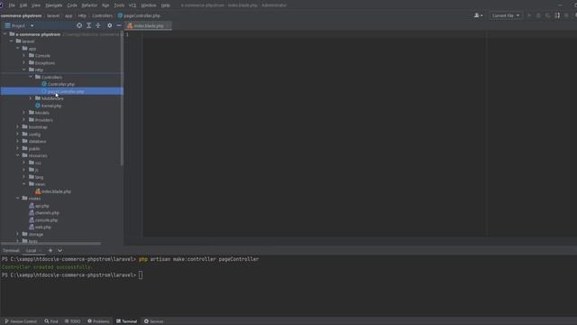Image resolution: width=577 pixels, height=325 pixels.
Task: Expand the Models folder
Action: coord(24,113)
